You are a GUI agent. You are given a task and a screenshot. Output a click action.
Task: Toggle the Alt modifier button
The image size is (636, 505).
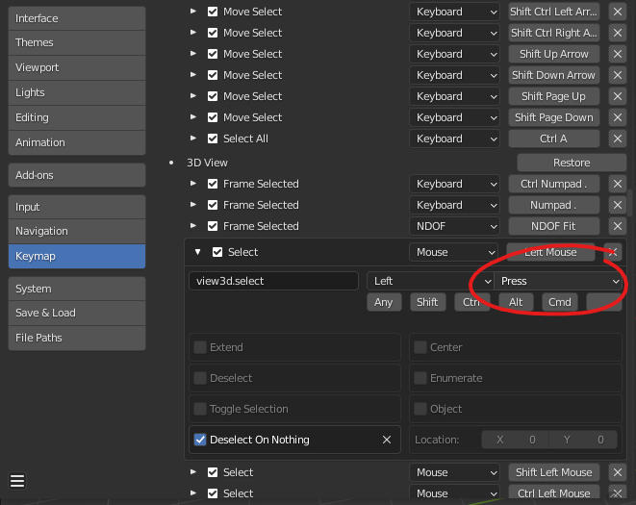pyautogui.click(x=516, y=302)
